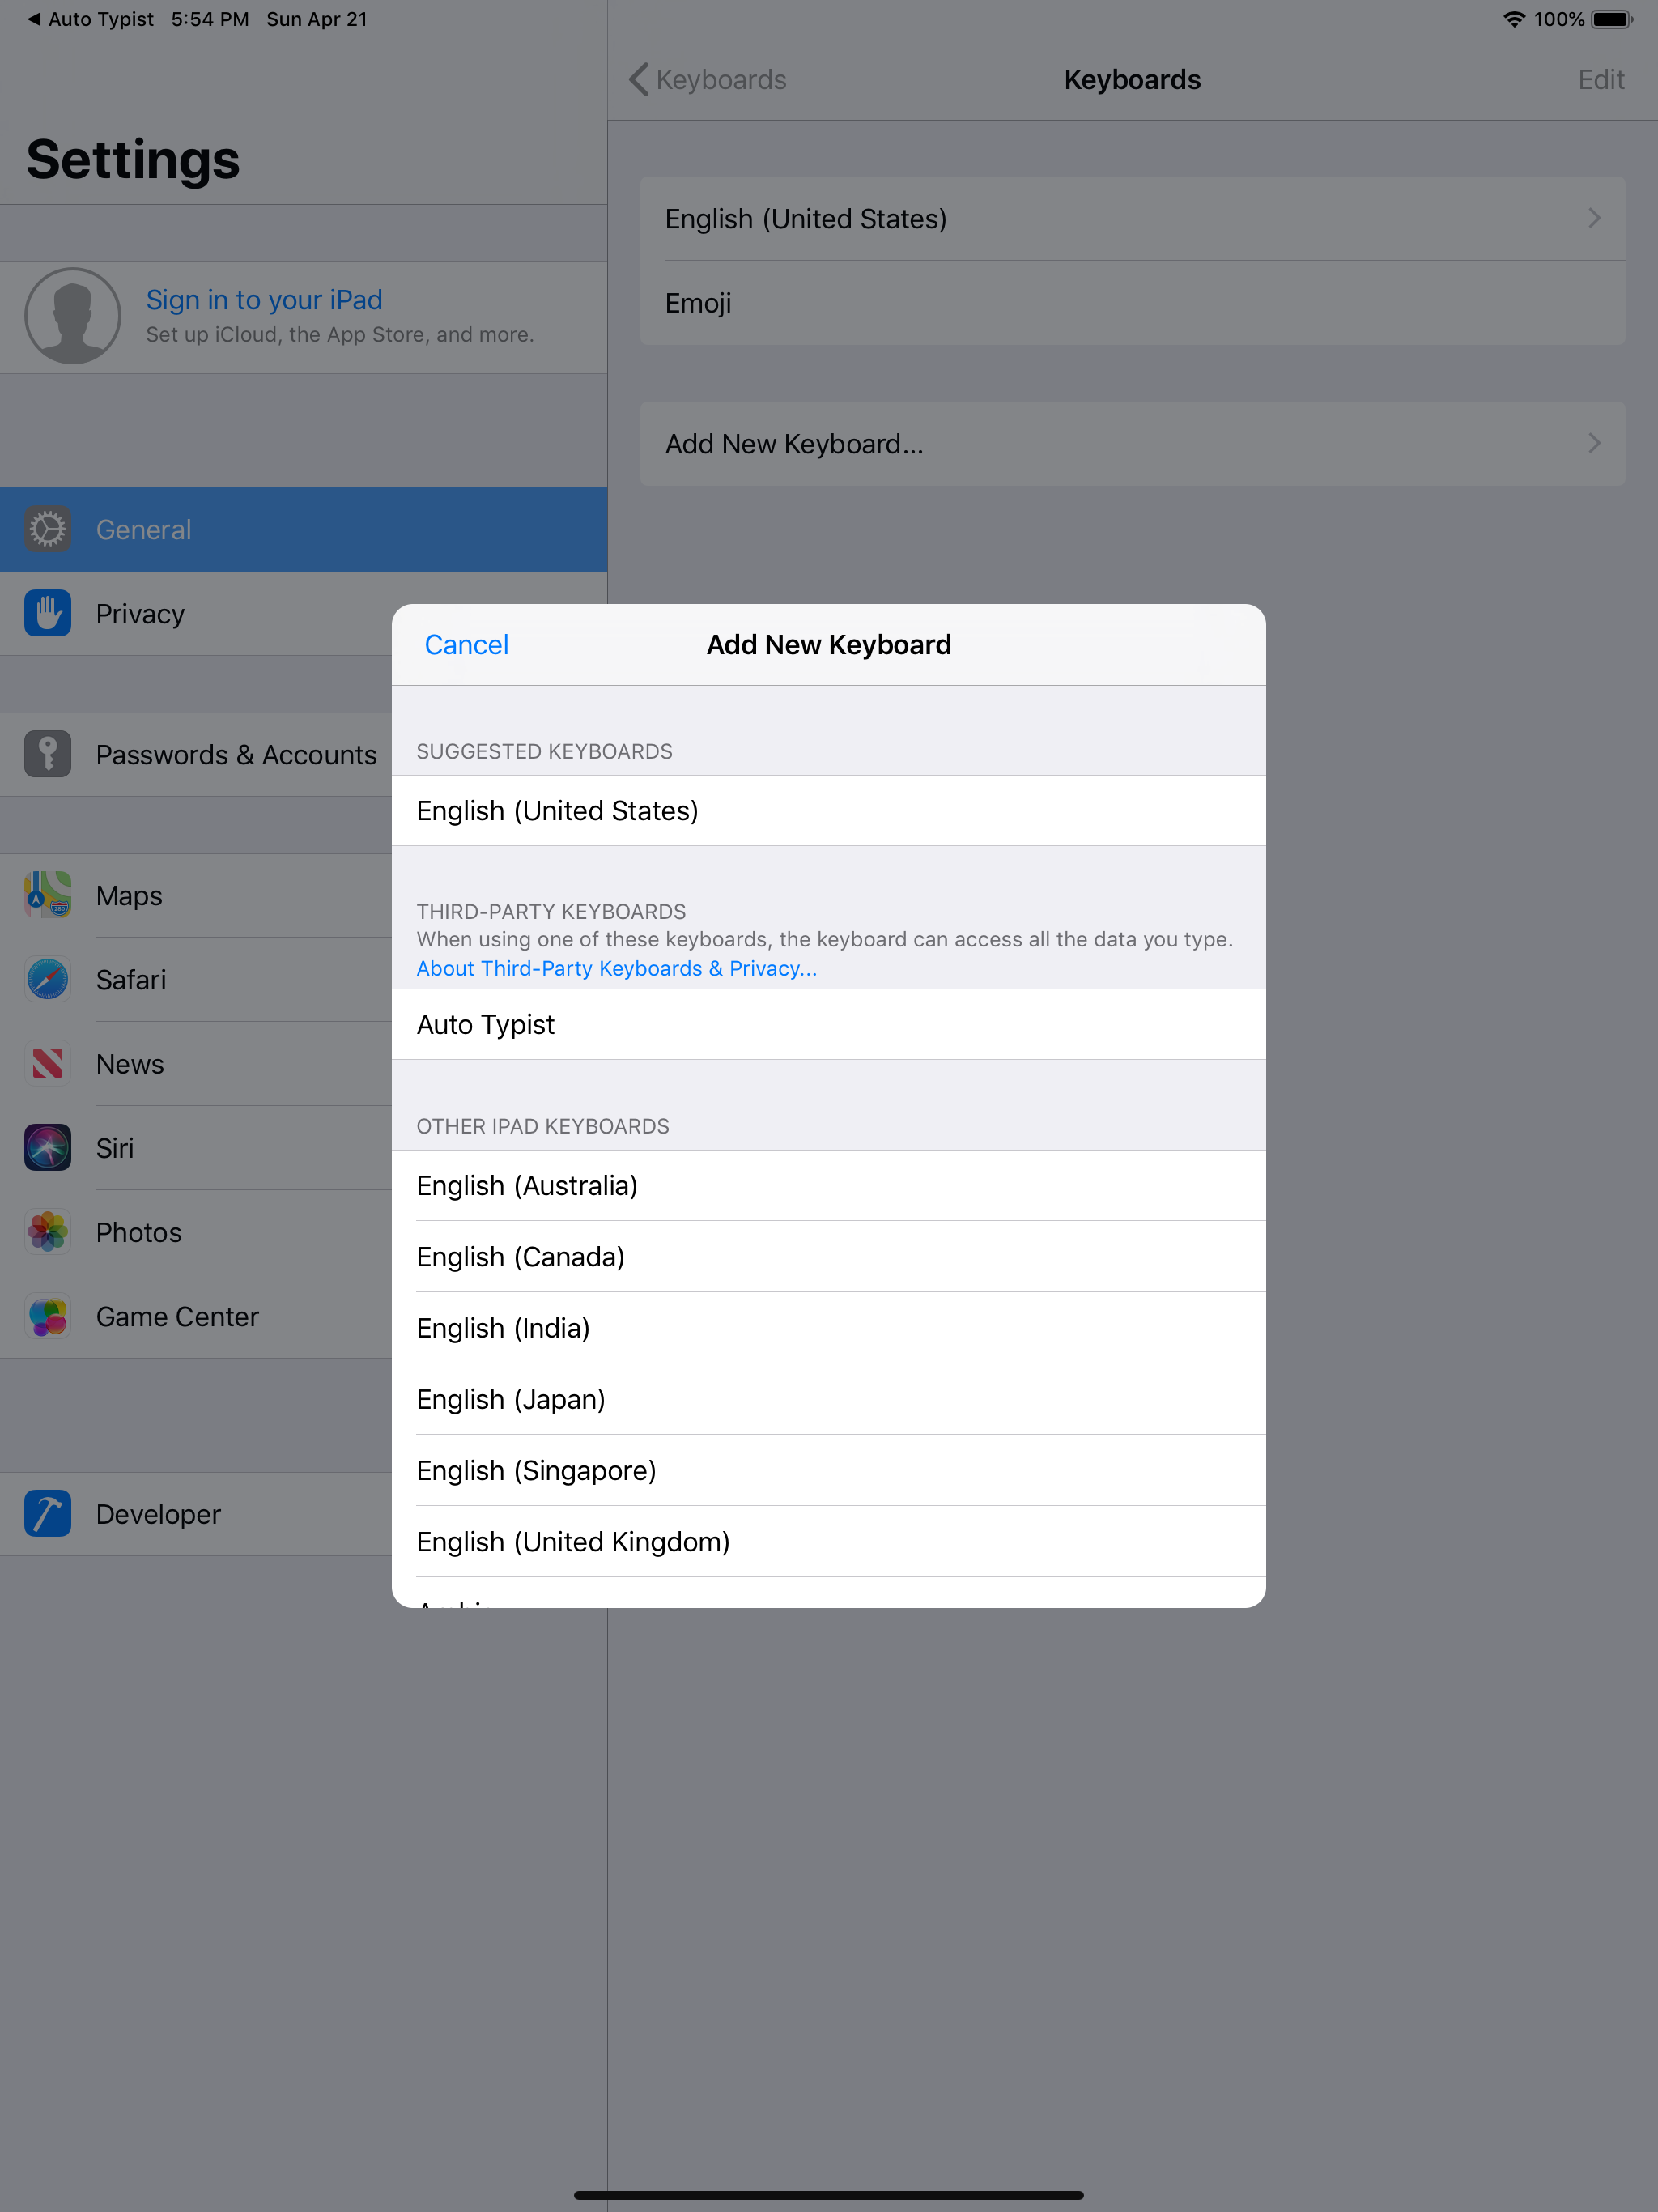Choose English (Australia) keyboard
This screenshot has width=1658, height=2212.
(x=829, y=1185)
